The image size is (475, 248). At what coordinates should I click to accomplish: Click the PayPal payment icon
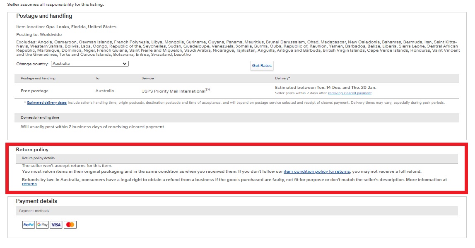point(29,225)
